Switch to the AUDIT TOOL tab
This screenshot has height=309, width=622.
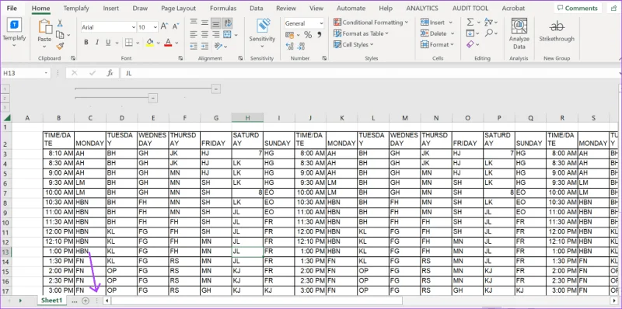click(470, 8)
